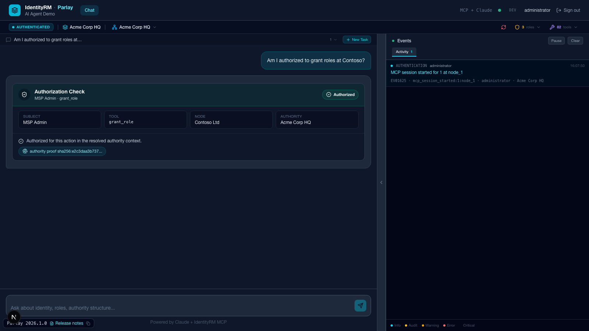Open the Acme Corp HQ hierarchy node dropdown

[x=134, y=27]
